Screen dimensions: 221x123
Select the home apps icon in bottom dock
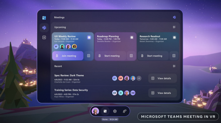click(105, 111)
